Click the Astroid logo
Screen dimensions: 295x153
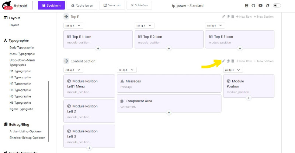point(15,5)
